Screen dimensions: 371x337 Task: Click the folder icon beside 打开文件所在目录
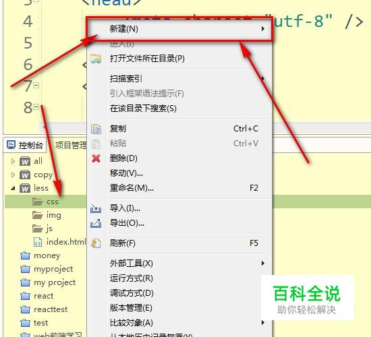point(96,59)
